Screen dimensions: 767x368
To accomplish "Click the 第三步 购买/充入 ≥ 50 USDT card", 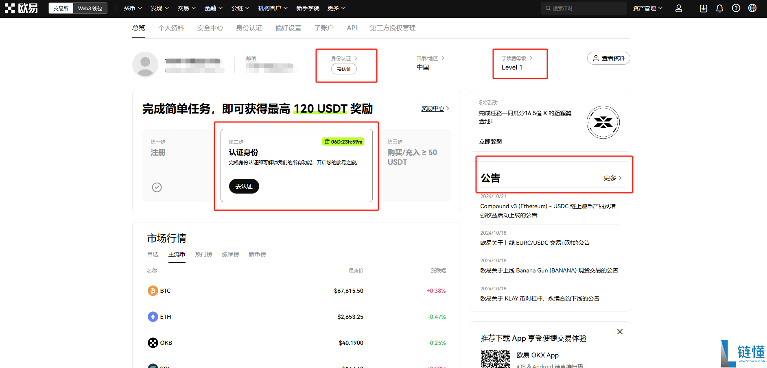I will pyautogui.click(x=415, y=165).
